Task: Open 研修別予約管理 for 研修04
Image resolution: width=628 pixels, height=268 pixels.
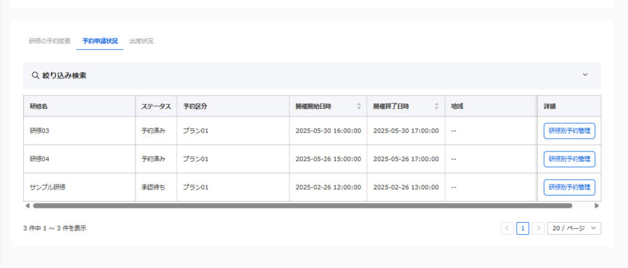Action: [569, 159]
